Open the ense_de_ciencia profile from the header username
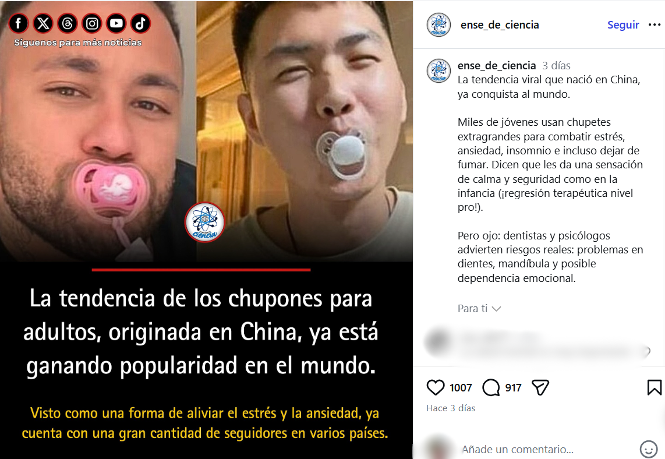The width and height of the screenshot is (665, 459). point(500,25)
